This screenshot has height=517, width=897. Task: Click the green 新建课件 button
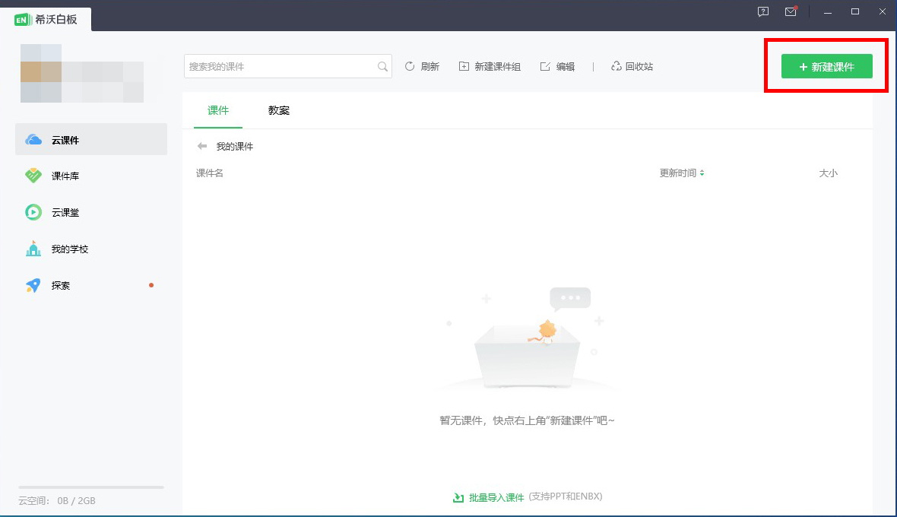[826, 66]
